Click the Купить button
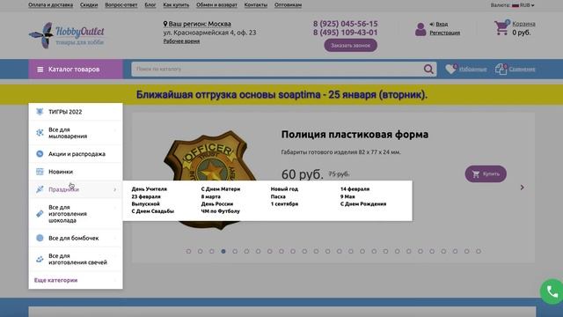The width and height of the screenshot is (563, 317). 486,174
